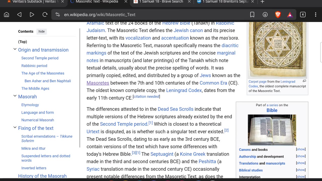
Task: Go to The Middle Ages section
Action: [35, 88]
